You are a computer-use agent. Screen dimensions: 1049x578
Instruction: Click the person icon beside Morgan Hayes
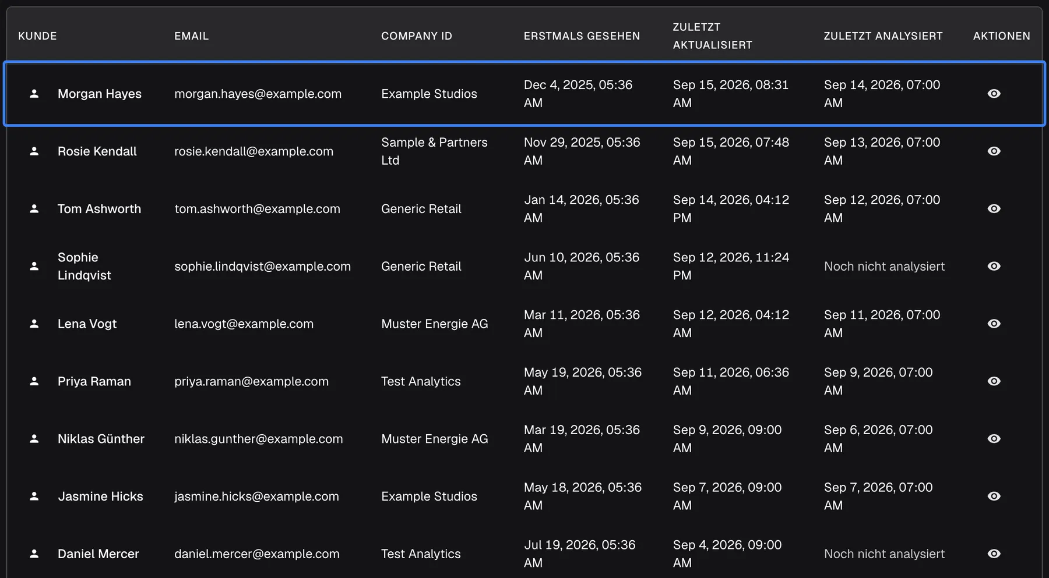point(34,94)
